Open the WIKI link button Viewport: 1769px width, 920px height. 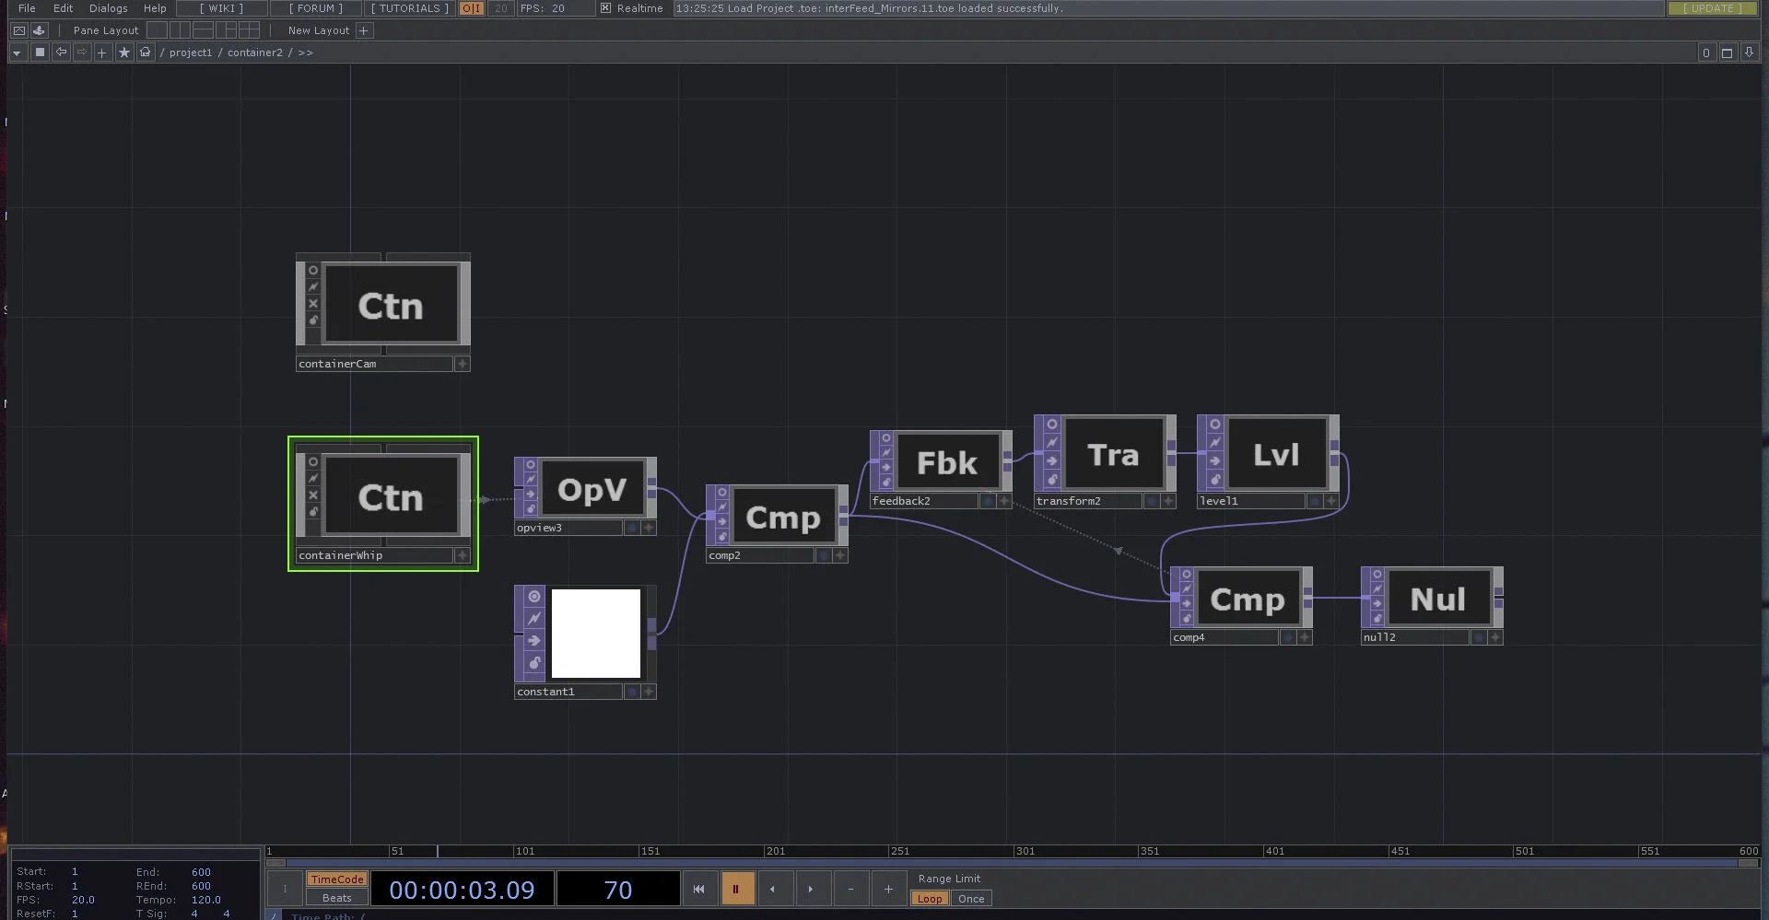[x=221, y=8]
